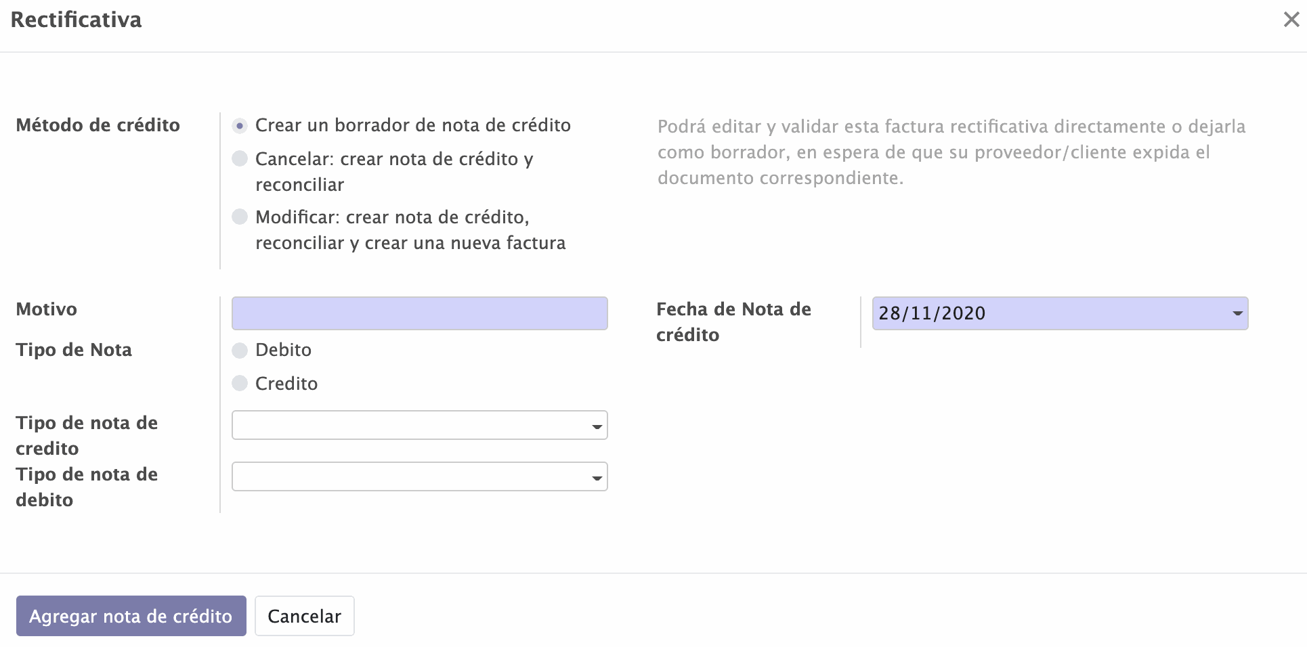This screenshot has width=1307, height=647.
Task: Select the Debito note type
Action: click(240, 350)
